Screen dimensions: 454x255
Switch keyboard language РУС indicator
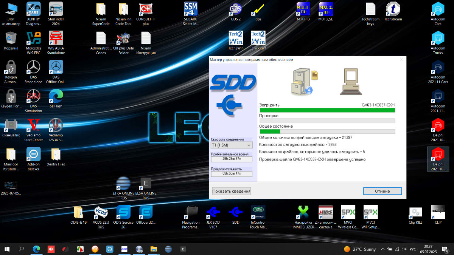pyautogui.click(x=413, y=249)
